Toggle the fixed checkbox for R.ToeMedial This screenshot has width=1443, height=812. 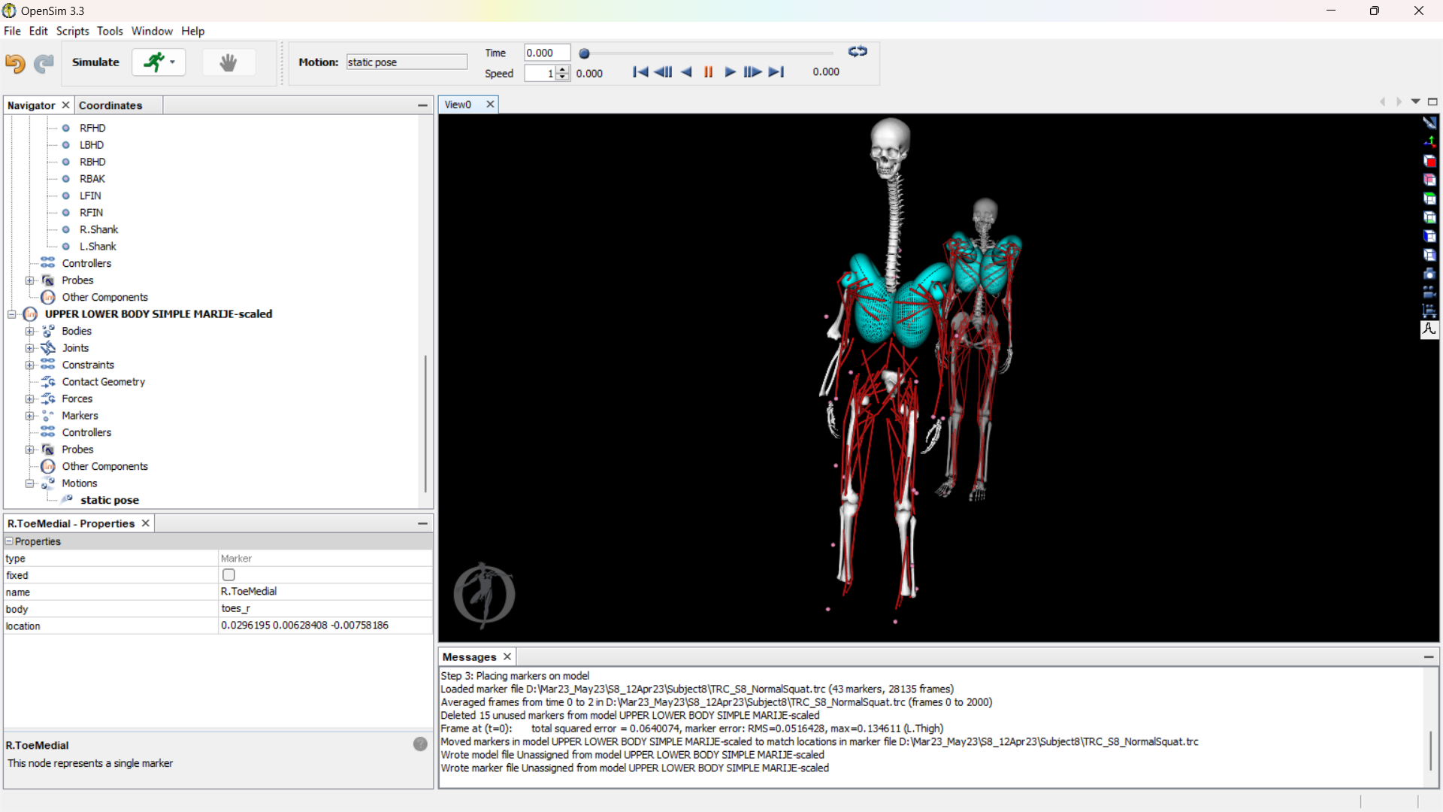point(228,574)
